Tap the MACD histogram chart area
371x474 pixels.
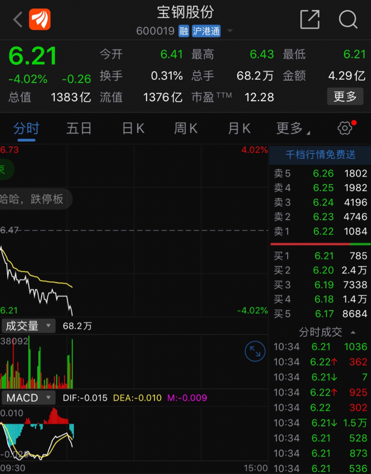tap(134, 433)
